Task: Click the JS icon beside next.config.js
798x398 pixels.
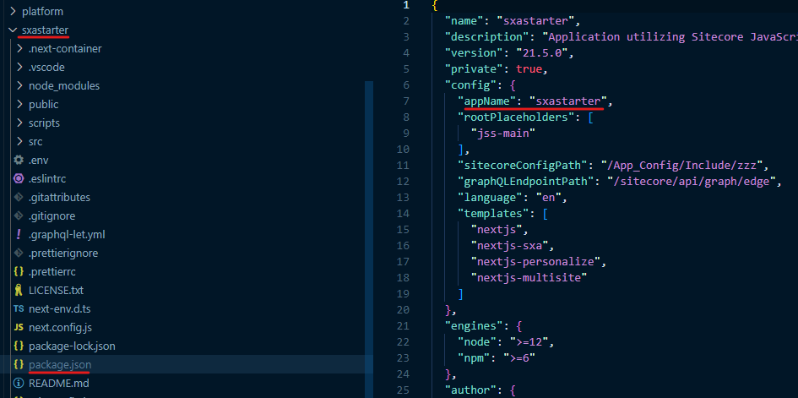Action: (19, 327)
